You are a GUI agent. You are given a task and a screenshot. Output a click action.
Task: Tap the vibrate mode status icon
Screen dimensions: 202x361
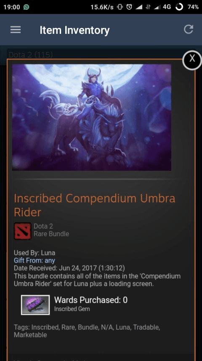(120, 7)
